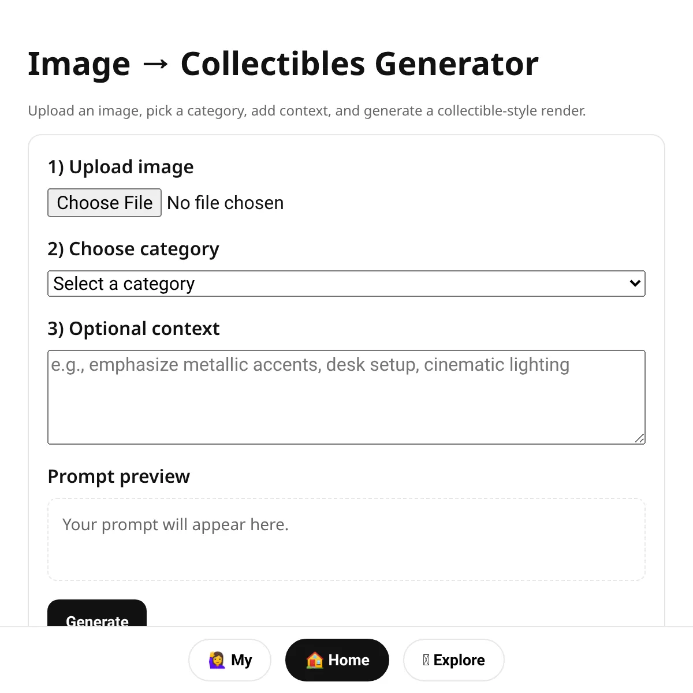Screen dimensions: 693x693
Task: Click the "Prompt preview" heading
Action: [x=118, y=476]
